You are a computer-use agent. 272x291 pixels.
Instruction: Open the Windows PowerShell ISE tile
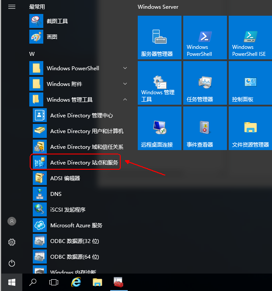[x=251, y=38]
